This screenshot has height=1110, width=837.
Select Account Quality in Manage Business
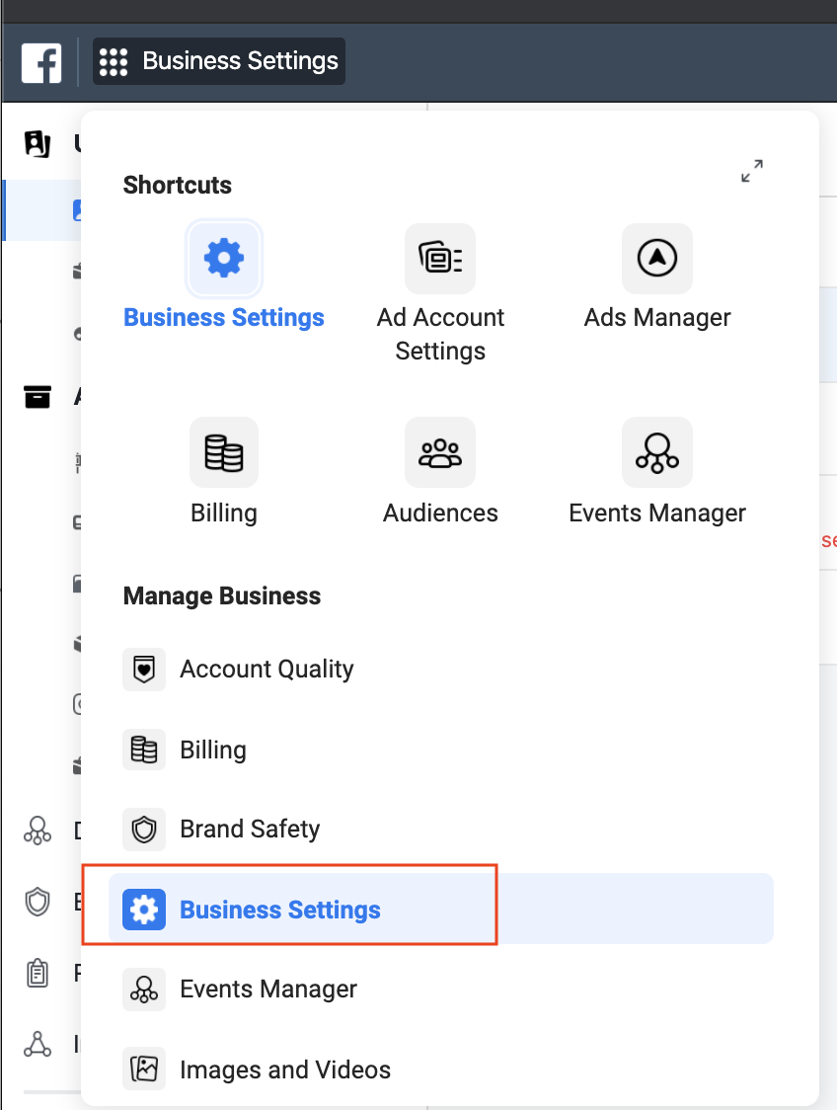pos(266,669)
